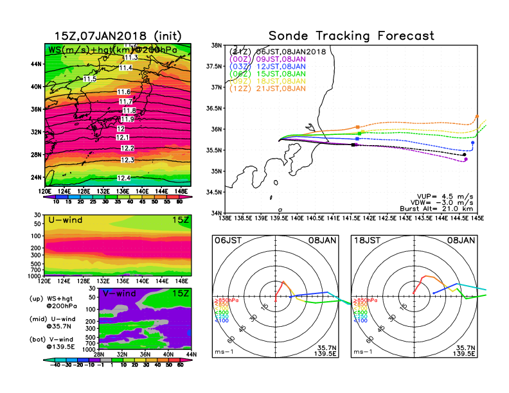The width and height of the screenshot is (509, 393).
Task: Click the 12.3 height contour label
Action: click(127, 160)
